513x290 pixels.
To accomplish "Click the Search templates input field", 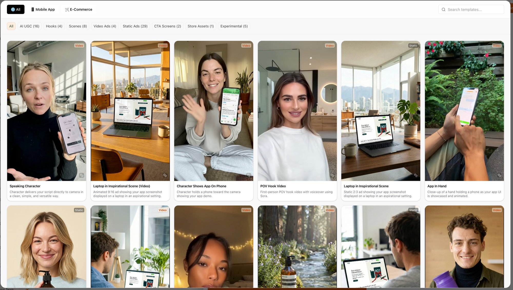I will pyautogui.click(x=474, y=9).
